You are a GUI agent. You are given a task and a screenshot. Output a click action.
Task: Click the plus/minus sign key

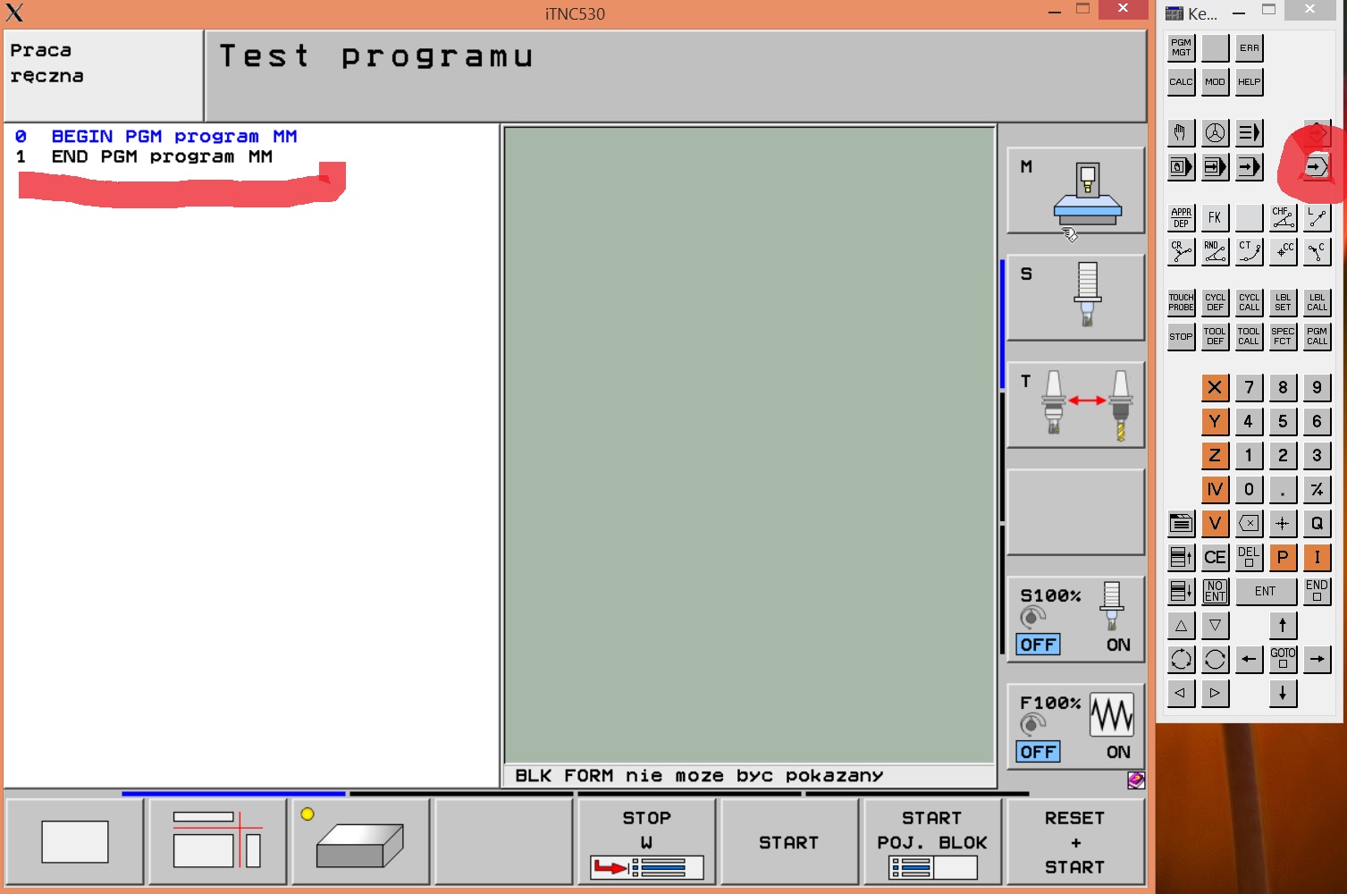pos(1317,489)
